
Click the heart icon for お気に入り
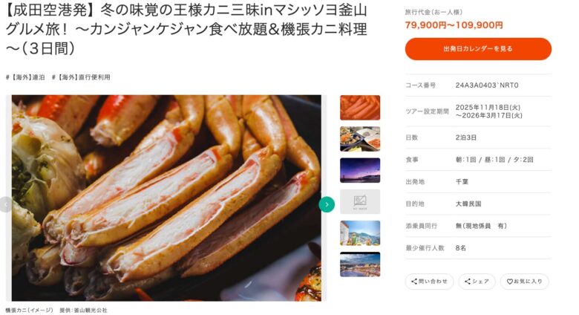click(x=509, y=282)
